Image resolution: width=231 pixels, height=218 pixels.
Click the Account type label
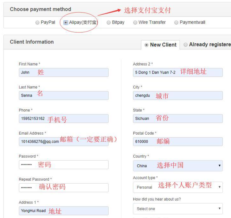tap(145, 178)
